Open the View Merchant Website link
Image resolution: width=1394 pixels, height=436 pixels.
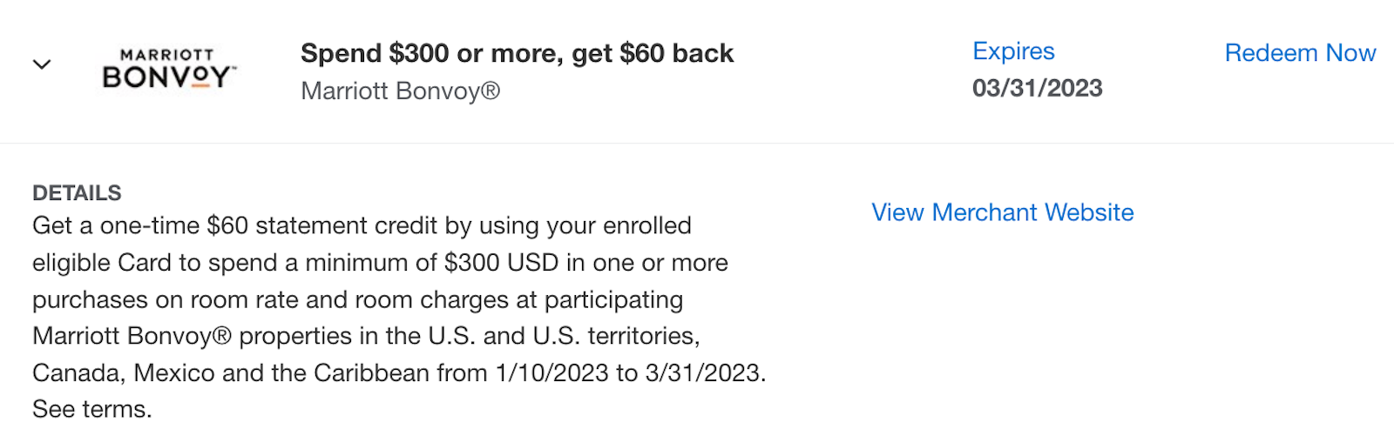pos(1003,212)
